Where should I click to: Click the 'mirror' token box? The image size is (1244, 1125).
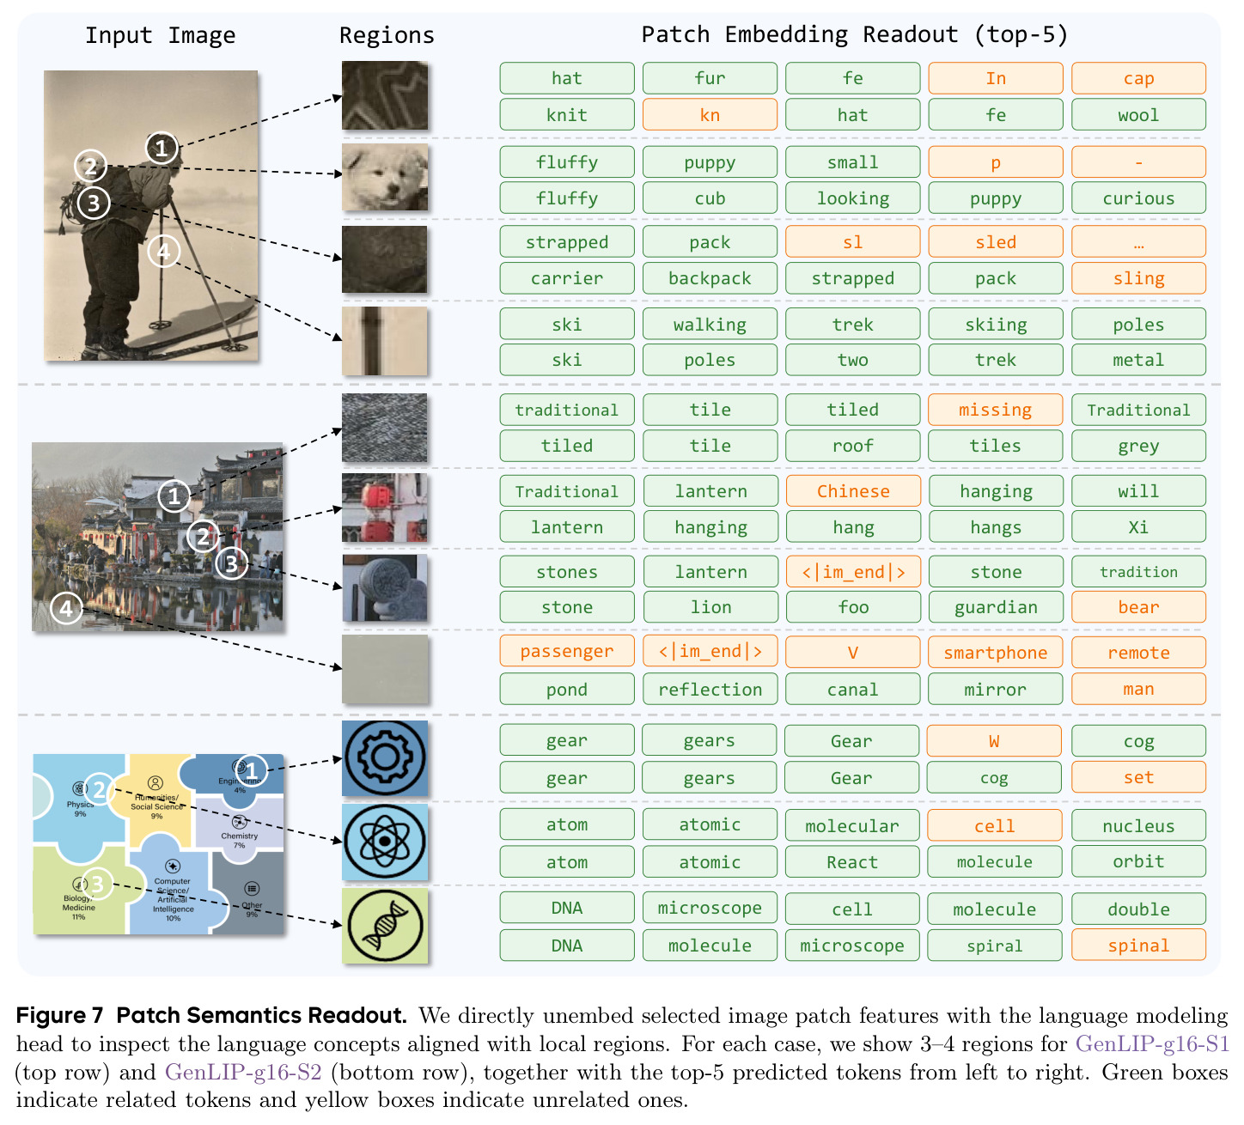(996, 690)
